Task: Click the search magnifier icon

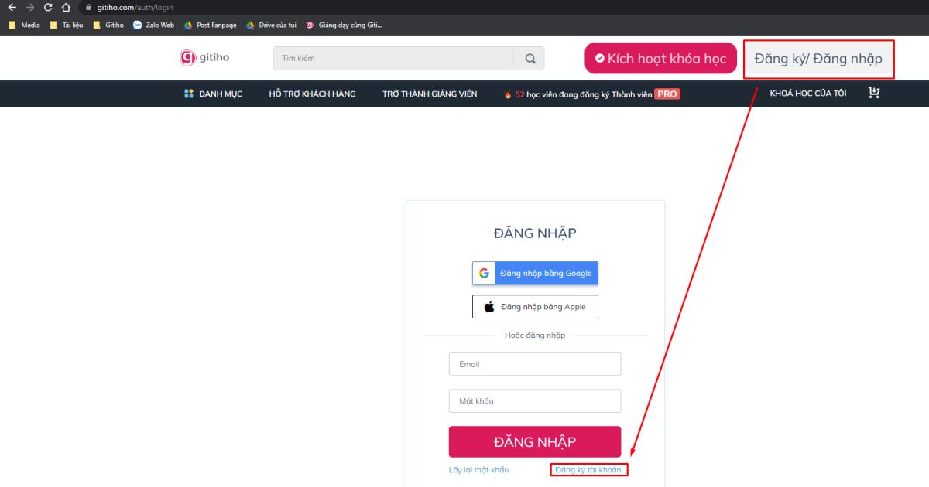Action: click(530, 58)
